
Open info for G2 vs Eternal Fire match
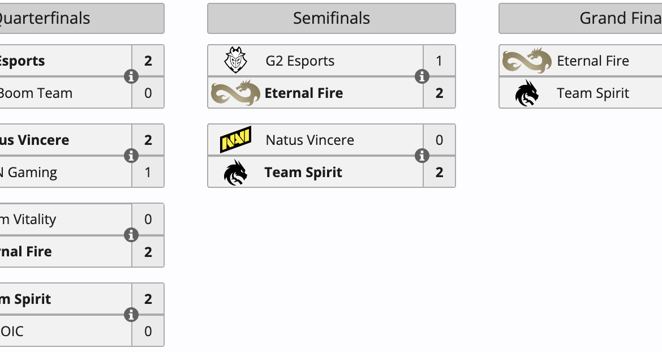422,76
